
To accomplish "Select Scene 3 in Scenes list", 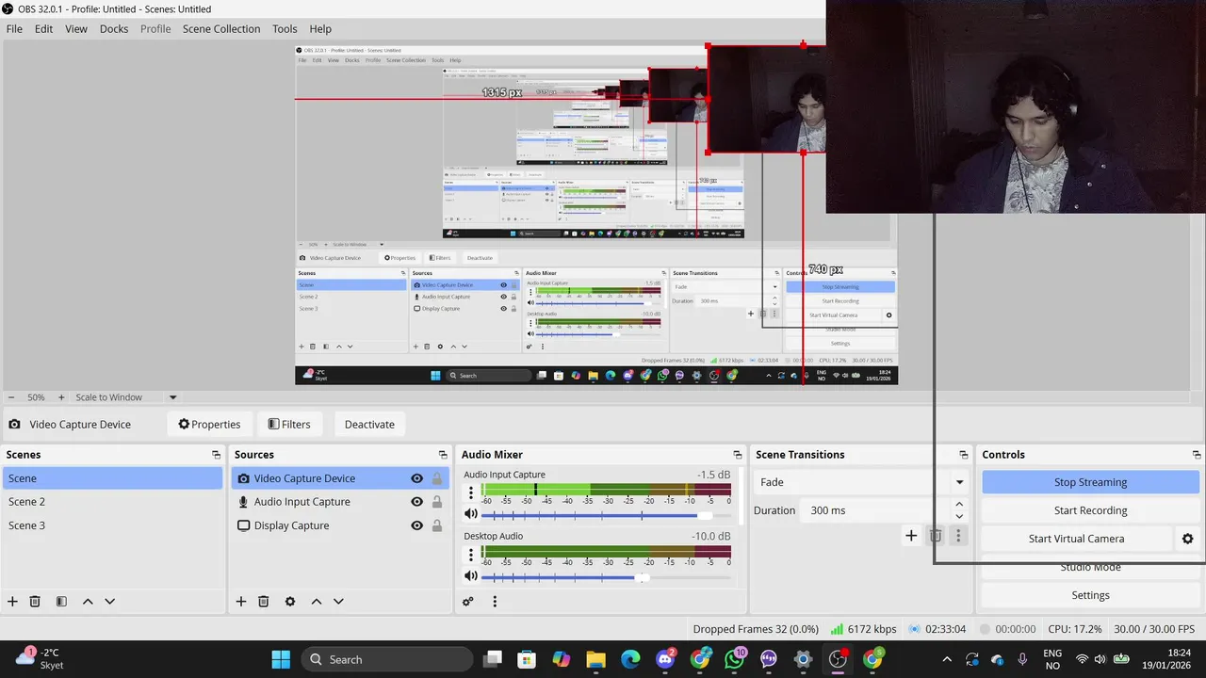I will tap(112, 525).
